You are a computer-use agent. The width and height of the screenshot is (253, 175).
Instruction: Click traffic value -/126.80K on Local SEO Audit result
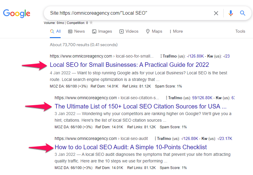tap(189, 138)
